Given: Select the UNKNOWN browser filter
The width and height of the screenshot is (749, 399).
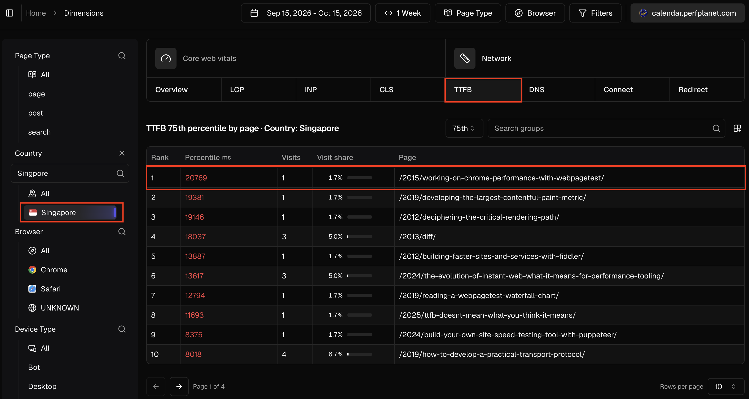Looking at the screenshot, I should [54, 308].
